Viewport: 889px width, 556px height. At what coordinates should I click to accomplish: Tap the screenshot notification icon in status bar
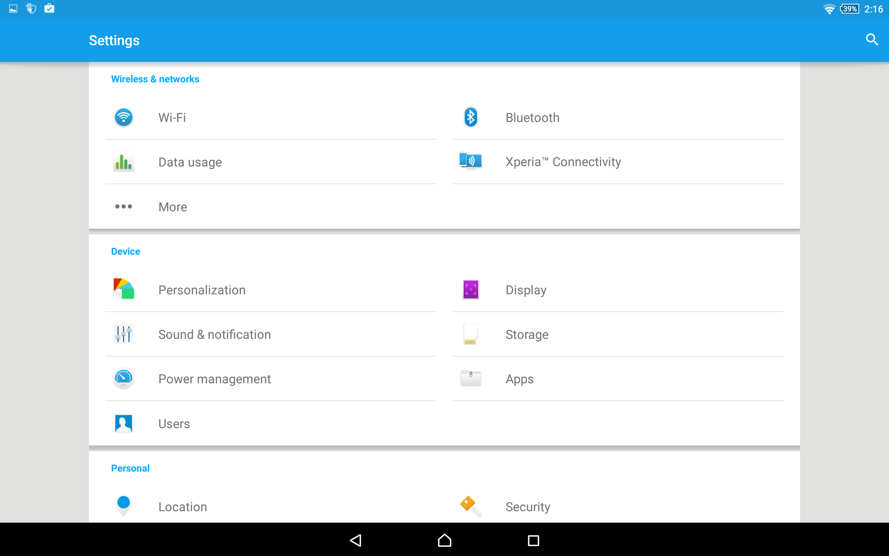pyautogui.click(x=13, y=9)
